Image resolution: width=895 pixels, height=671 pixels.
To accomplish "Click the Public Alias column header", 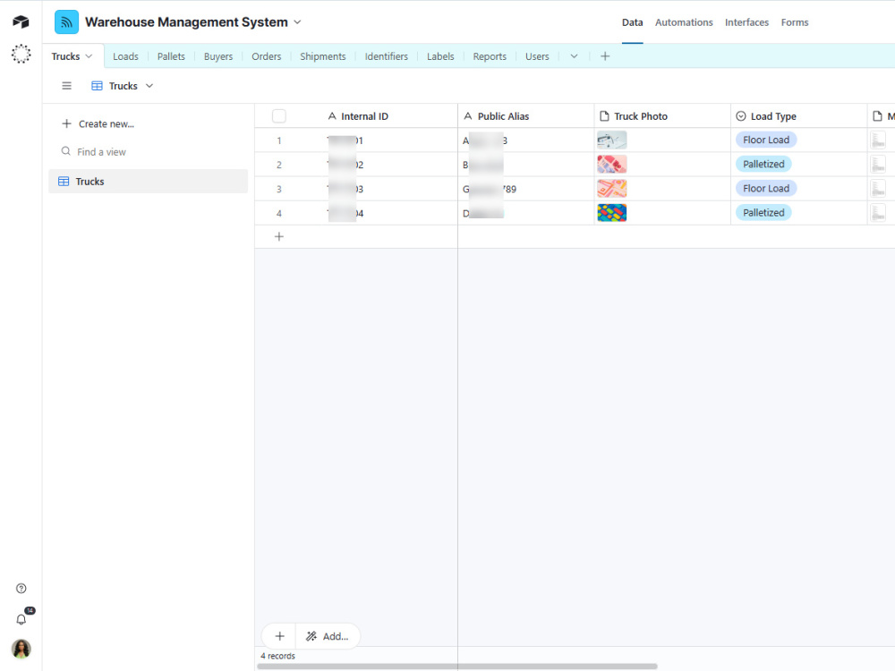I will 525,115.
